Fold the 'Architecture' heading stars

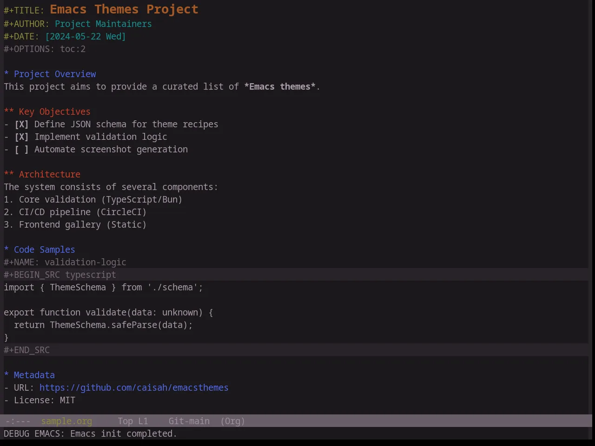click(x=9, y=174)
